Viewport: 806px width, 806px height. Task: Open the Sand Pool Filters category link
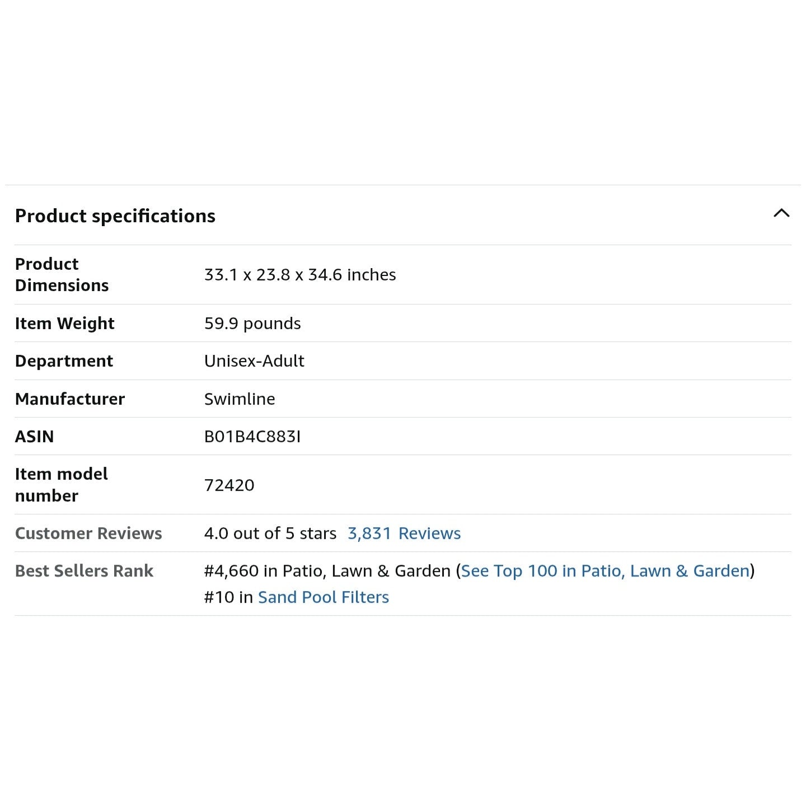coord(324,597)
